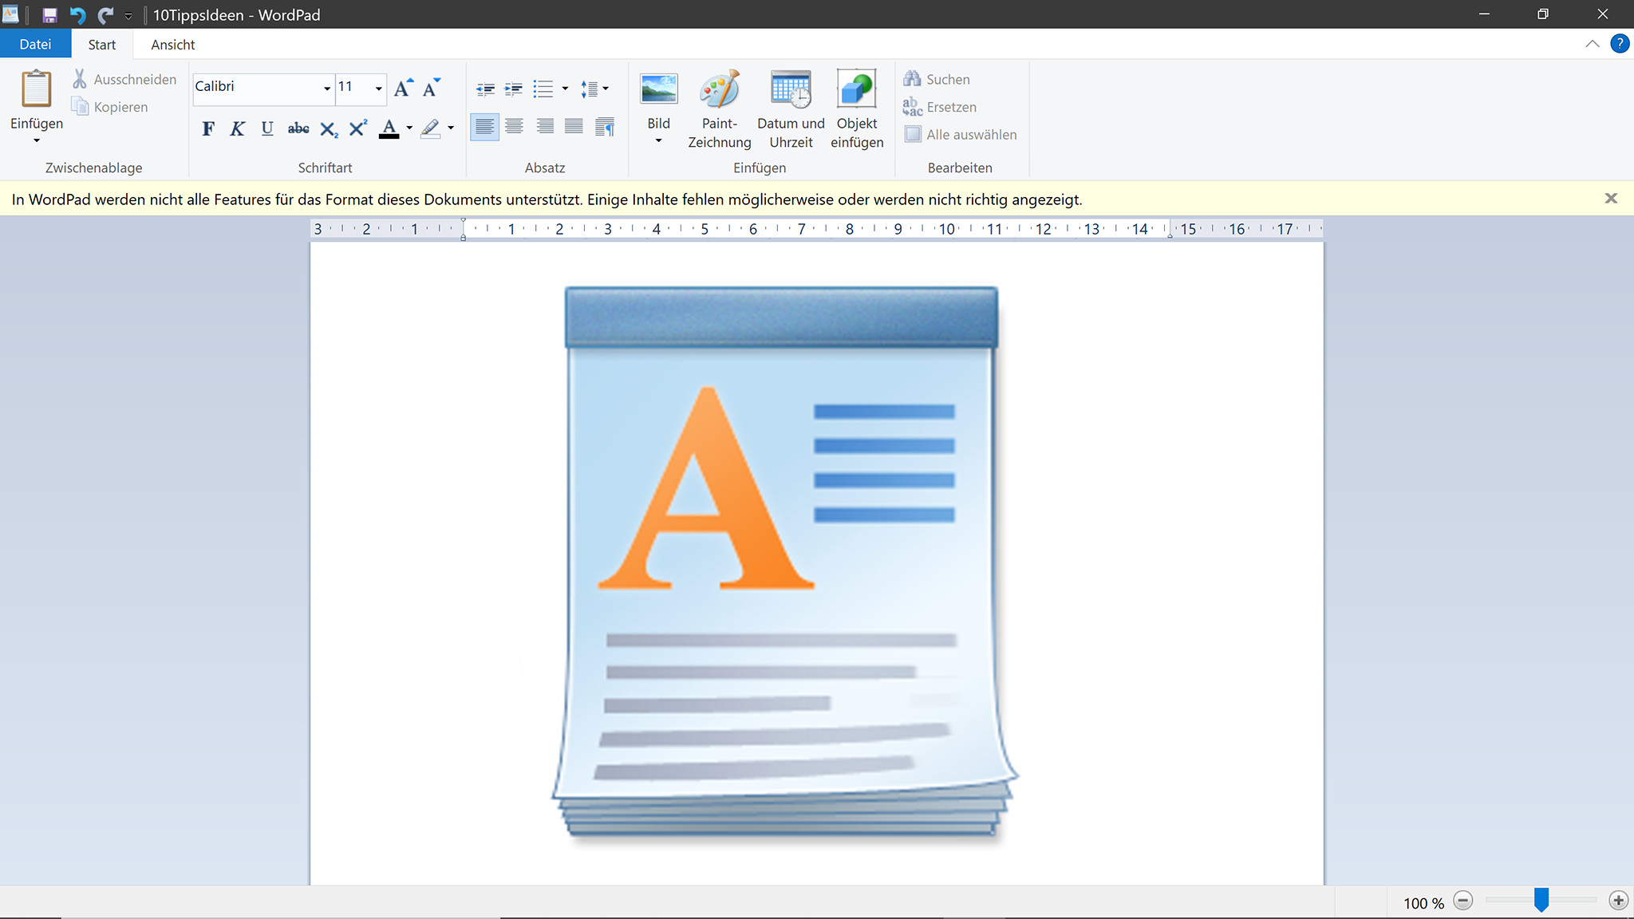The height and width of the screenshot is (919, 1634).
Task: Dismiss the format compatibility warning
Action: 1611,198
